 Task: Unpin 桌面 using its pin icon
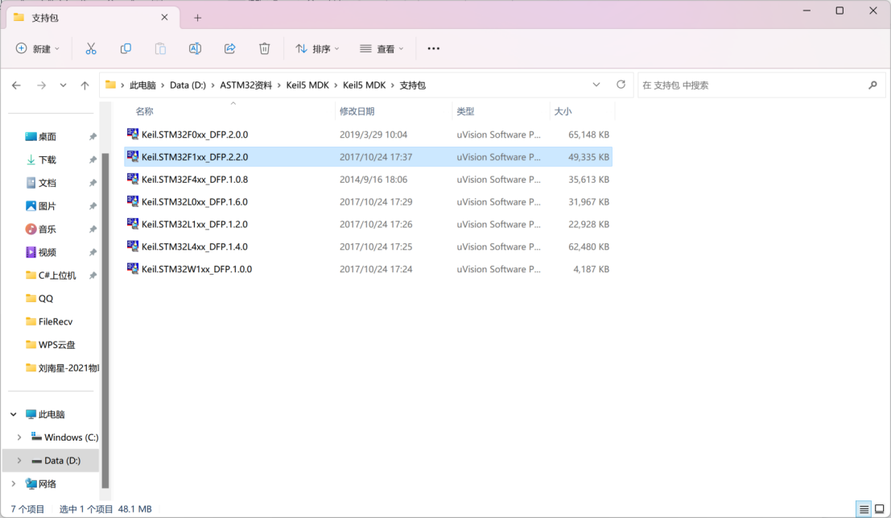(93, 136)
